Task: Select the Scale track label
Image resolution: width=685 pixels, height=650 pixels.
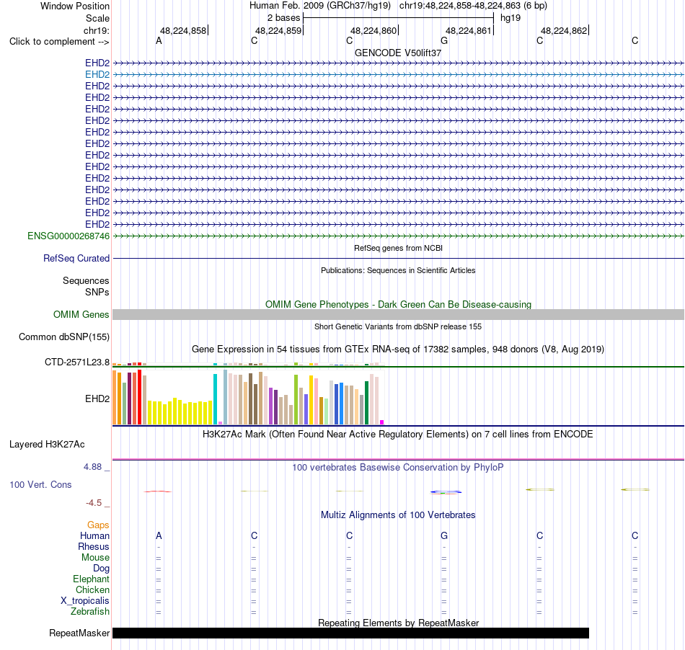Action: point(97,18)
